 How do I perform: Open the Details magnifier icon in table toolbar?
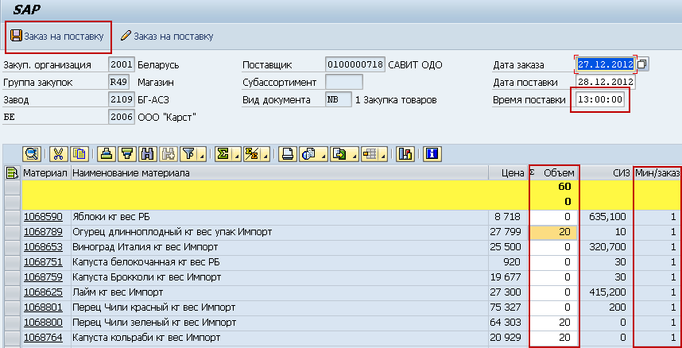click(32, 153)
